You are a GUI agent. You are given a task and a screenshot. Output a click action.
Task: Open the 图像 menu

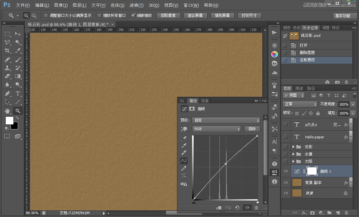[61, 5]
